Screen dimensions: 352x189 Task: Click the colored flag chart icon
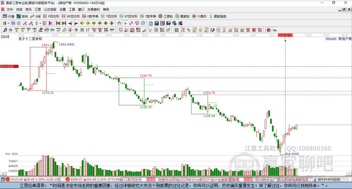pyautogui.click(x=51, y=23)
